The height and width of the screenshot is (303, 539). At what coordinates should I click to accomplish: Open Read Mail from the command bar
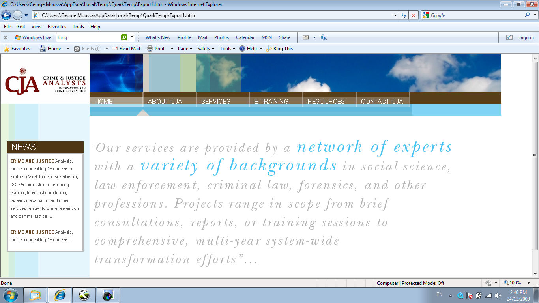126,48
